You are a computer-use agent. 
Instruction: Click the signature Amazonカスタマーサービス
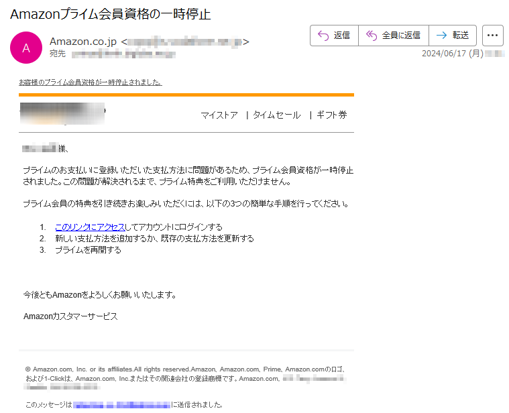click(70, 316)
